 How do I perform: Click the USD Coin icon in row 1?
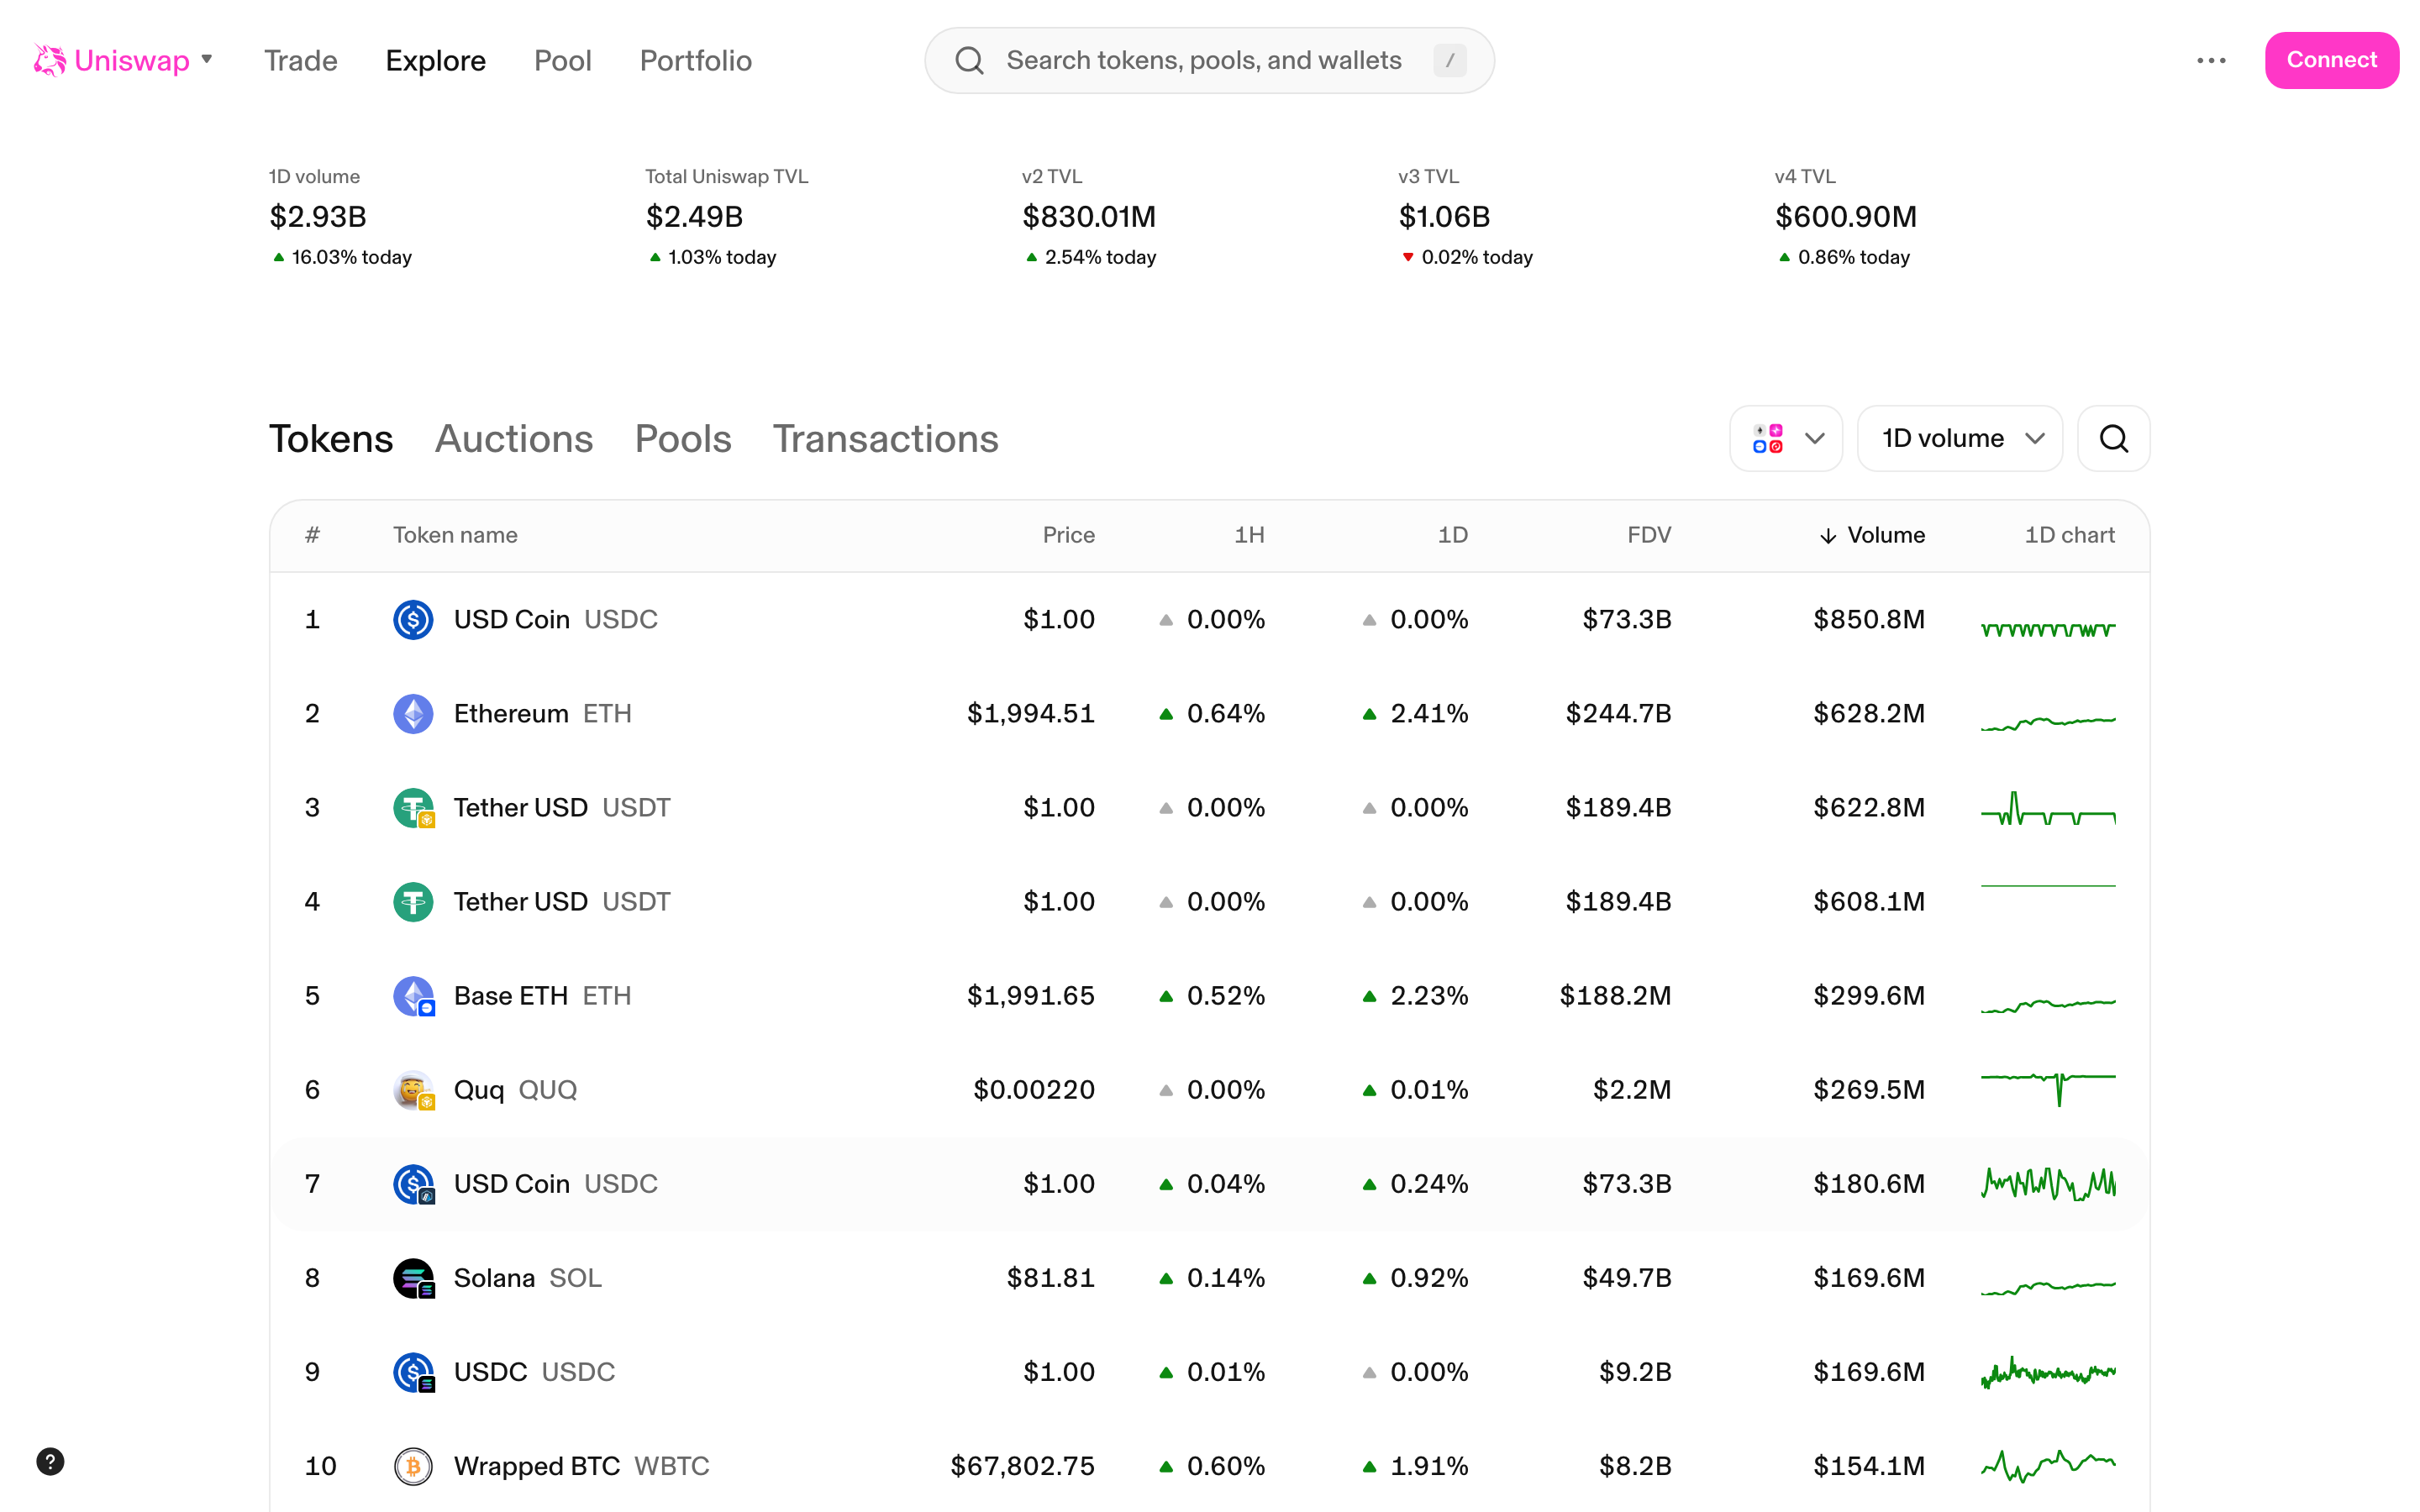click(x=413, y=619)
